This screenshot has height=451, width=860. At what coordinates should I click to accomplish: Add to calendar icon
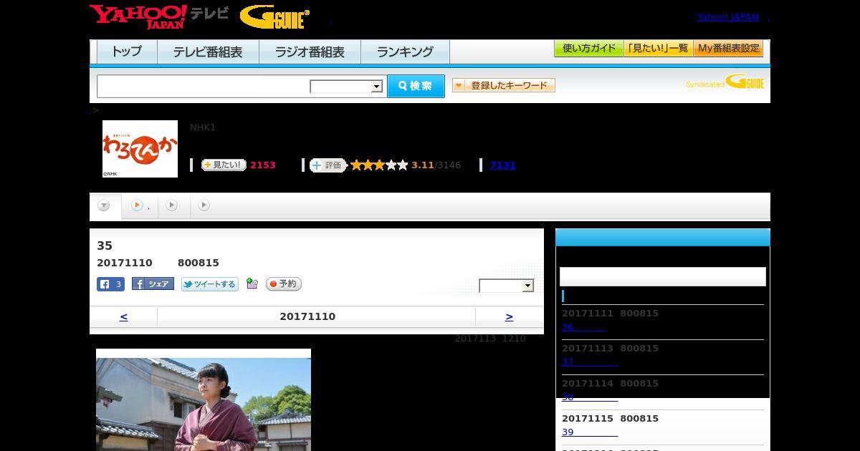click(252, 283)
